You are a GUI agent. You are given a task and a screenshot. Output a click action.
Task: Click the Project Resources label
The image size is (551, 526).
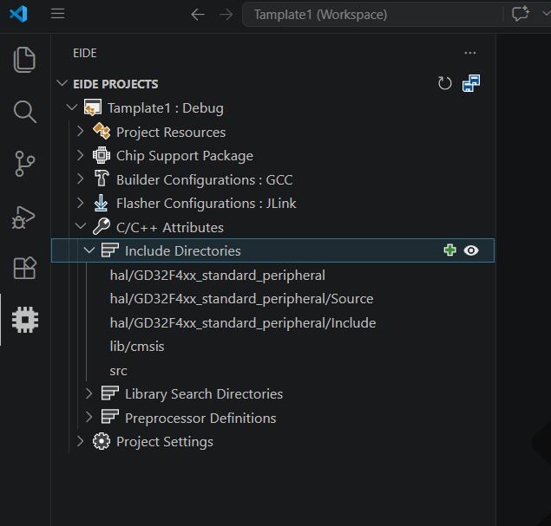pyautogui.click(x=171, y=133)
